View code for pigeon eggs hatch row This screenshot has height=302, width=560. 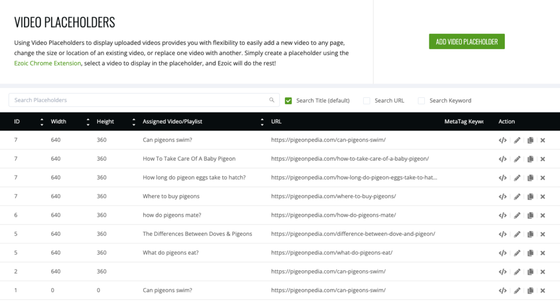pyautogui.click(x=503, y=177)
